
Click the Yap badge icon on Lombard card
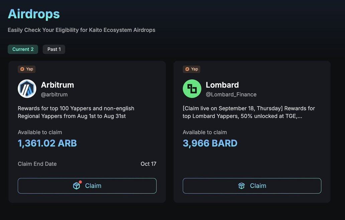tap(187, 69)
